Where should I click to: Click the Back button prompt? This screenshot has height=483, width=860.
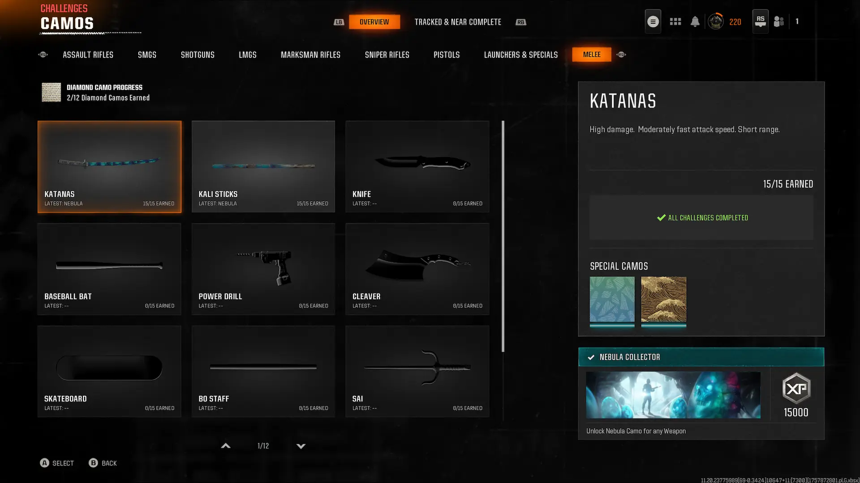[x=103, y=463]
